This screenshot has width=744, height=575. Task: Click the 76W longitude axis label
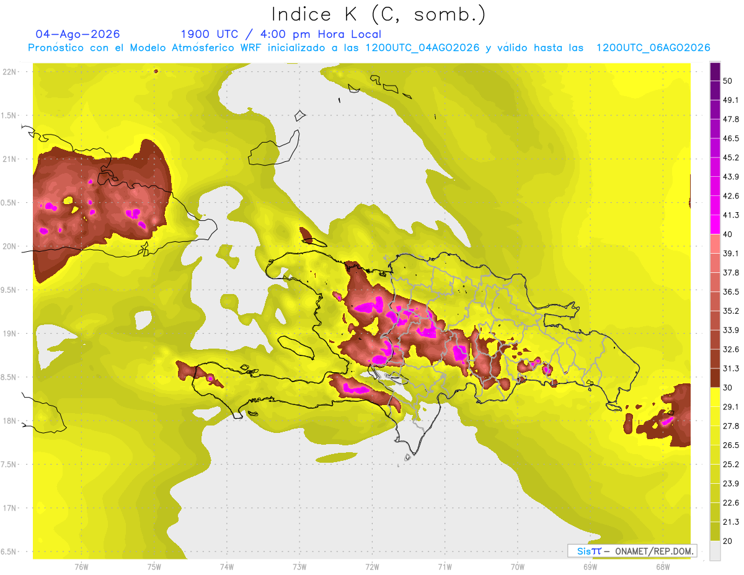[81, 567]
